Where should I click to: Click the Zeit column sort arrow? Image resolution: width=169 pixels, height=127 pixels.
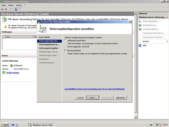tap(12, 37)
